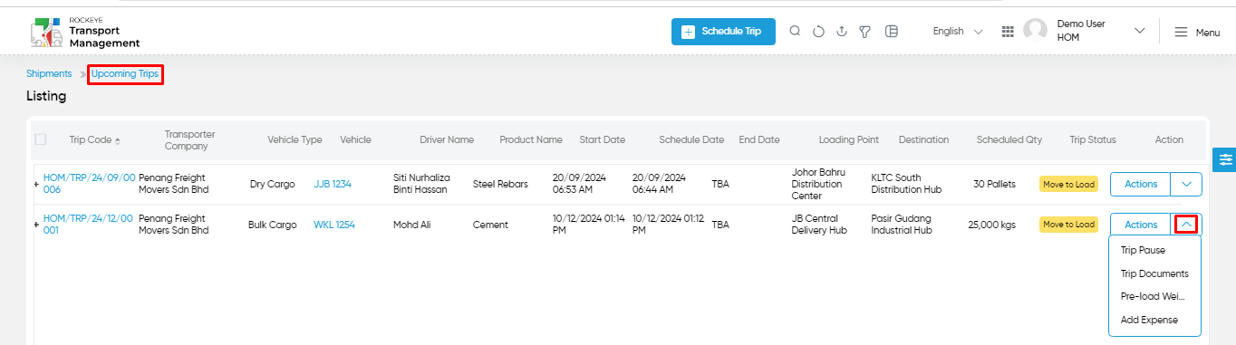
Task: Open vehicle link WKL 1254
Action: tap(334, 225)
